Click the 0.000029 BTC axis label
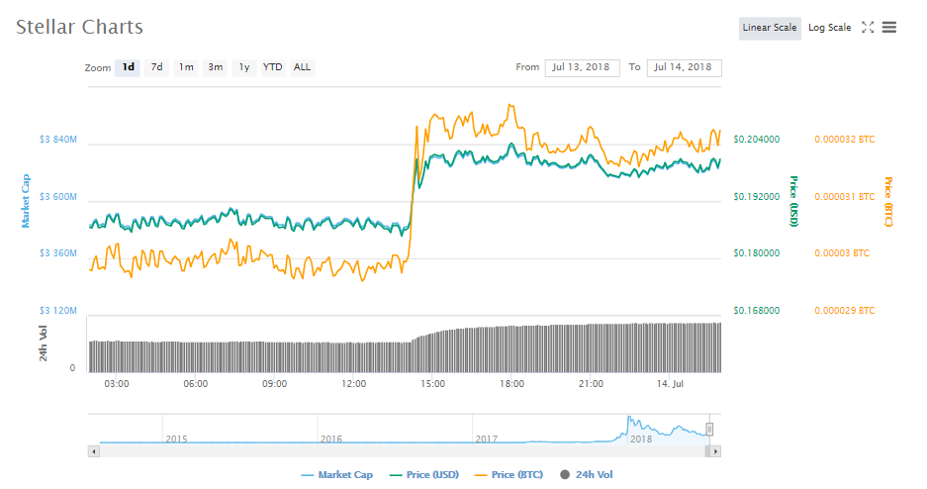Screen dimensions: 927x489 click(844, 311)
